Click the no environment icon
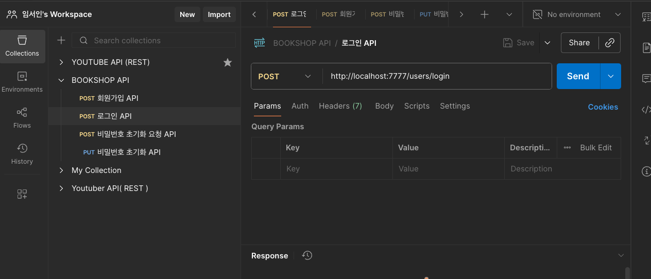The image size is (651, 279). 537,14
